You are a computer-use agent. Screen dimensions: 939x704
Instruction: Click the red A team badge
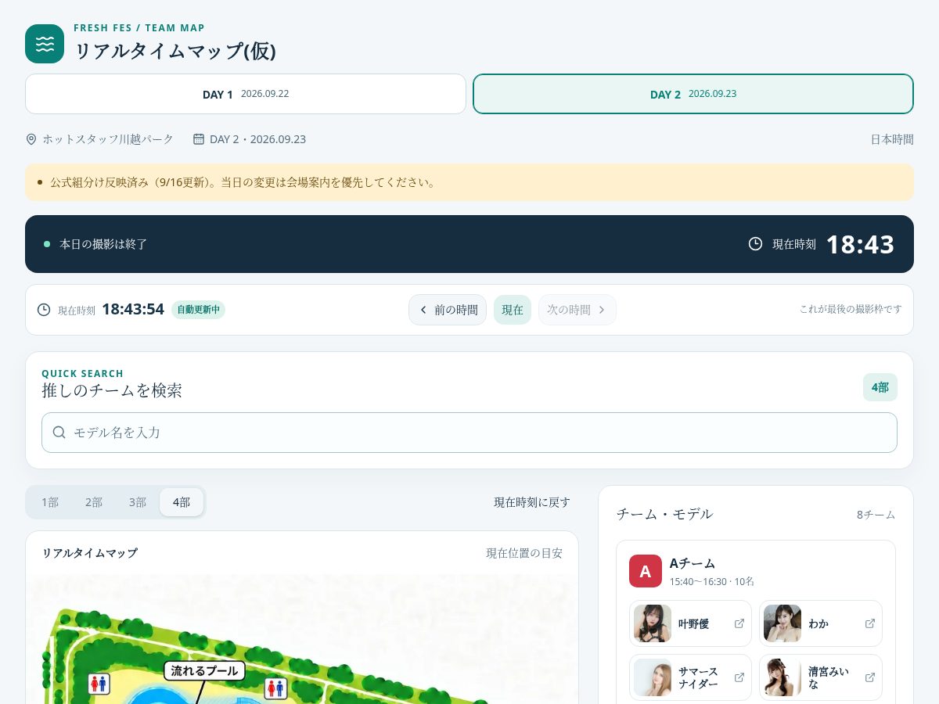tap(646, 571)
